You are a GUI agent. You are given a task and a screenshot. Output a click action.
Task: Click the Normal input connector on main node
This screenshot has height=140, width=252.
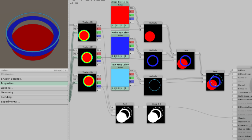(235, 85)
